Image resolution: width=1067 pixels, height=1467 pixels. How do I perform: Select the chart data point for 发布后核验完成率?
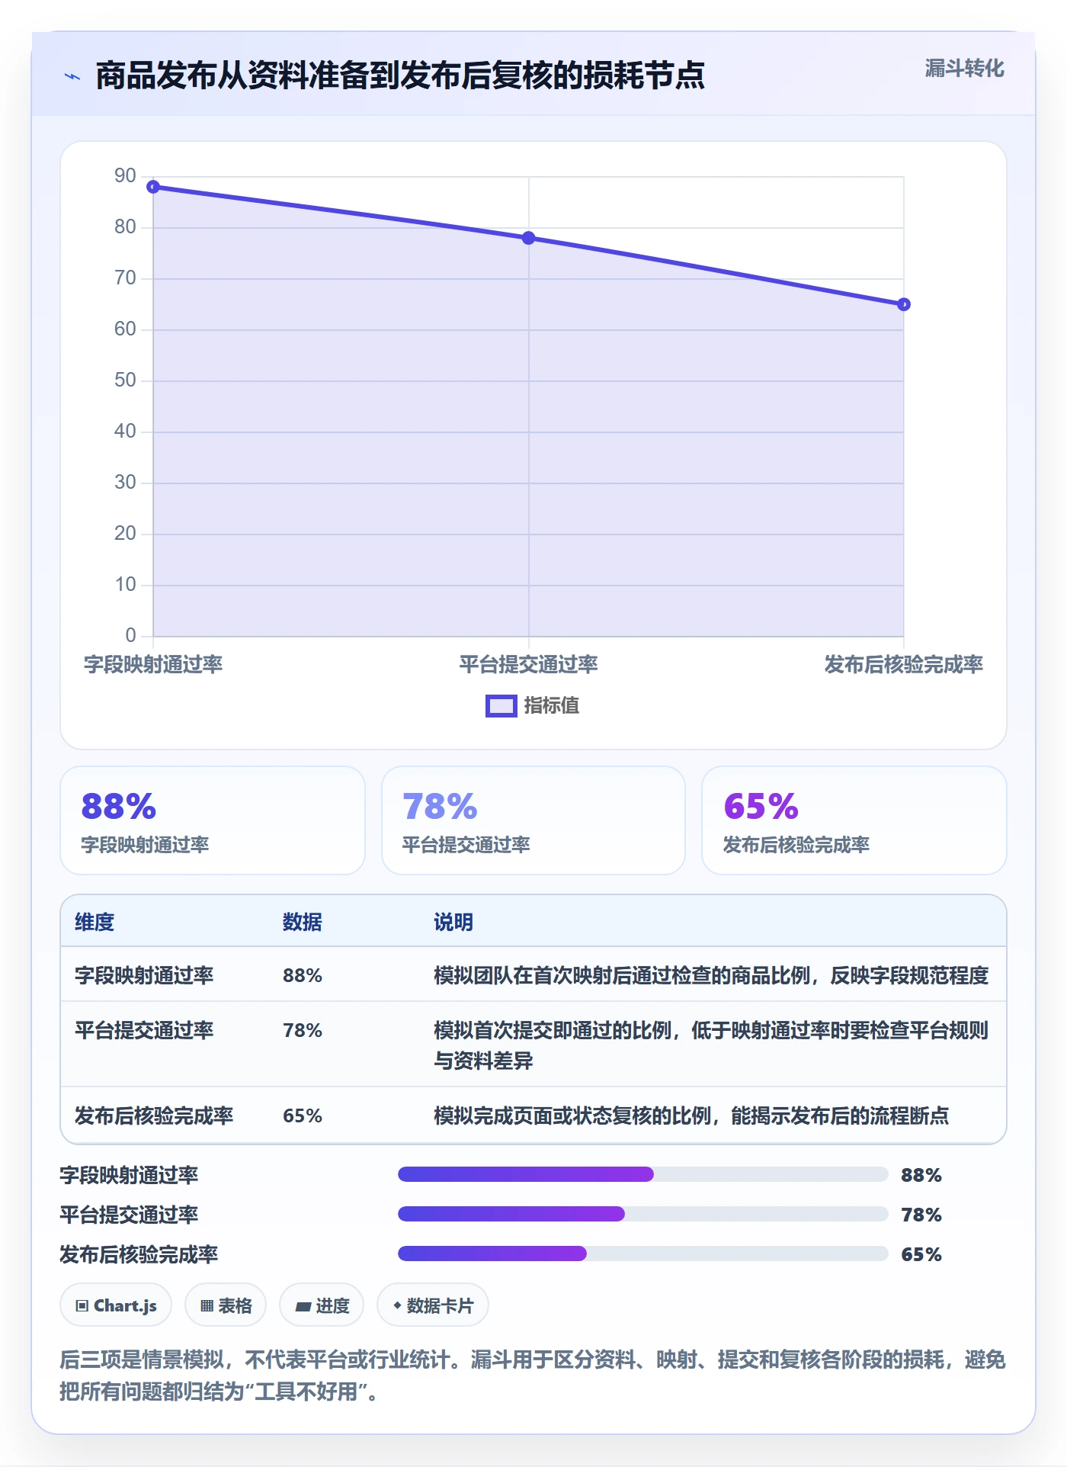pos(904,304)
